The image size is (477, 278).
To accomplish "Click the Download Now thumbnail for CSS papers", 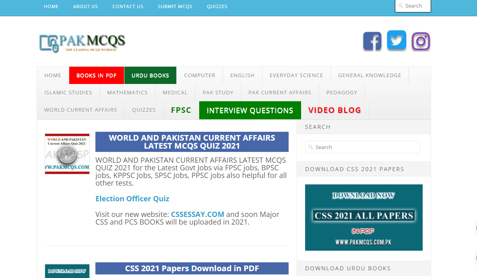I will [67, 271].
